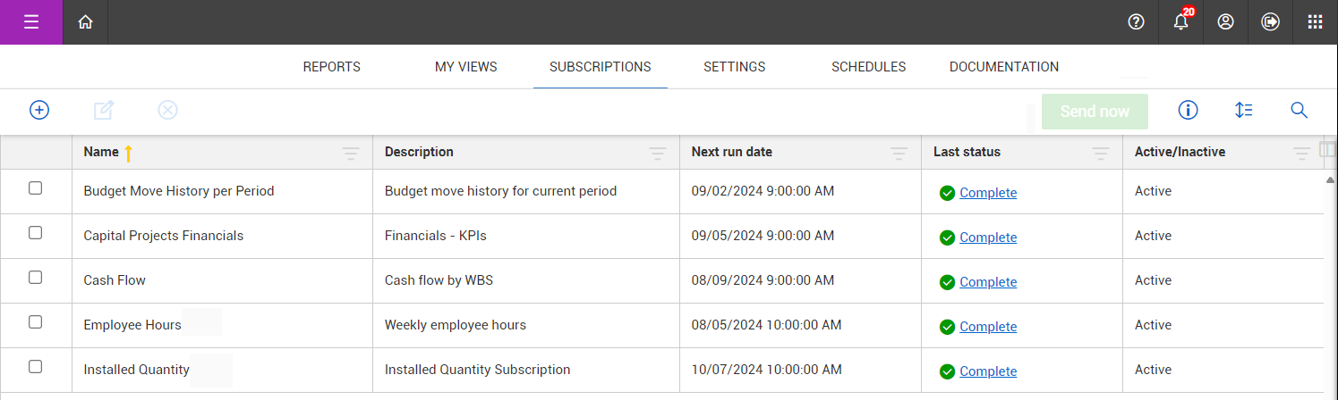1338x400 pixels.
Task: Open the user profile icon
Action: click(x=1225, y=22)
